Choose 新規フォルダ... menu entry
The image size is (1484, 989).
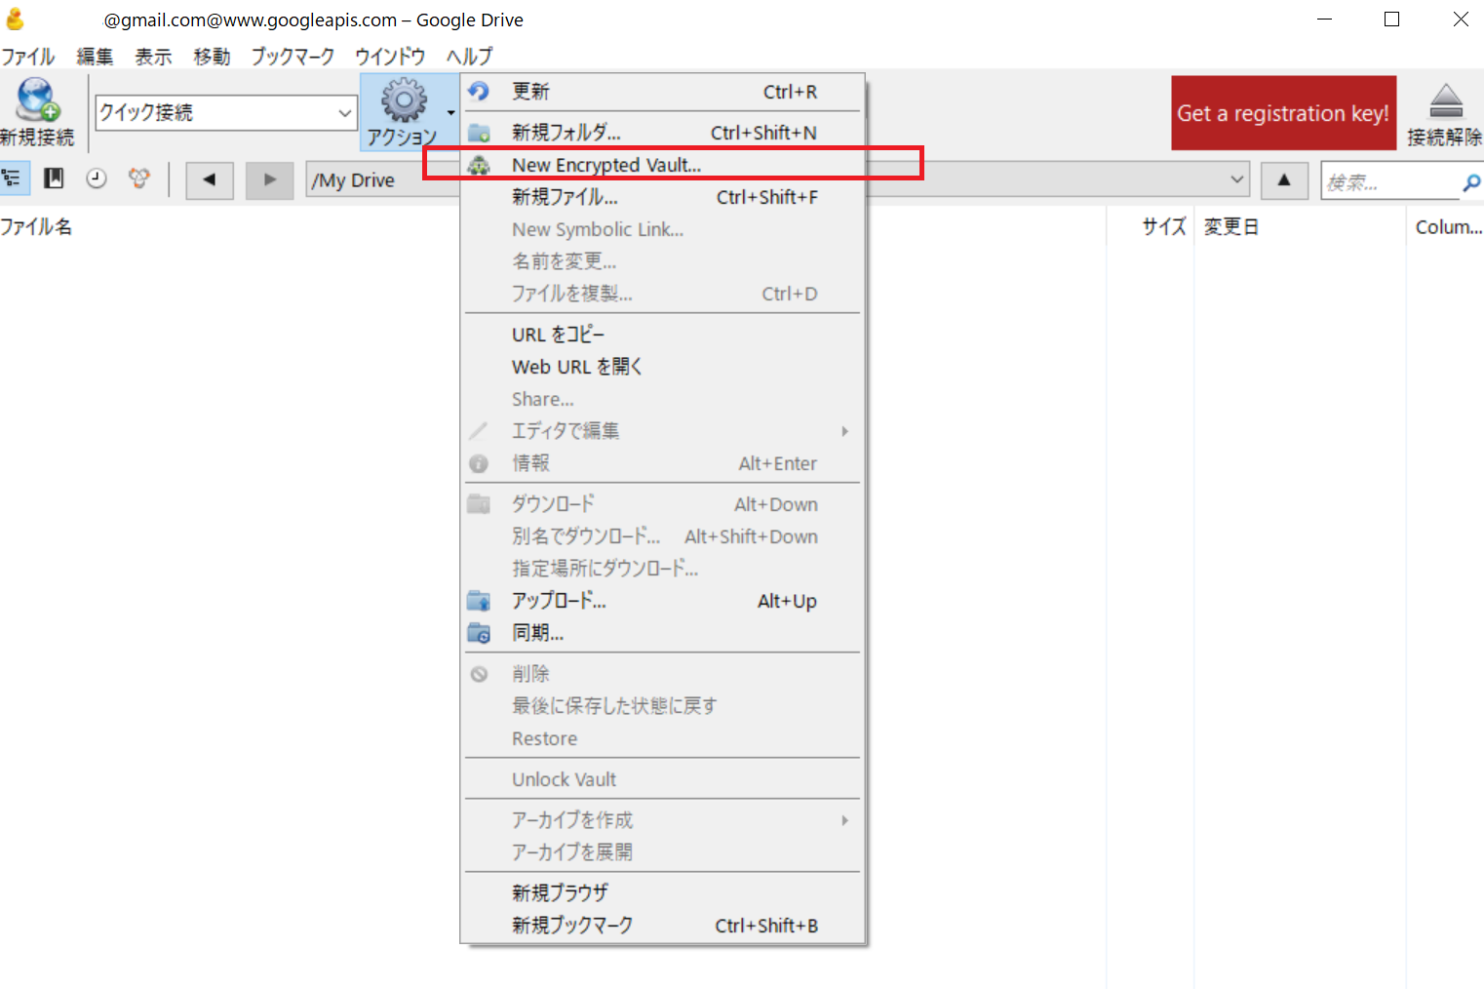click(x=566, y=133)
